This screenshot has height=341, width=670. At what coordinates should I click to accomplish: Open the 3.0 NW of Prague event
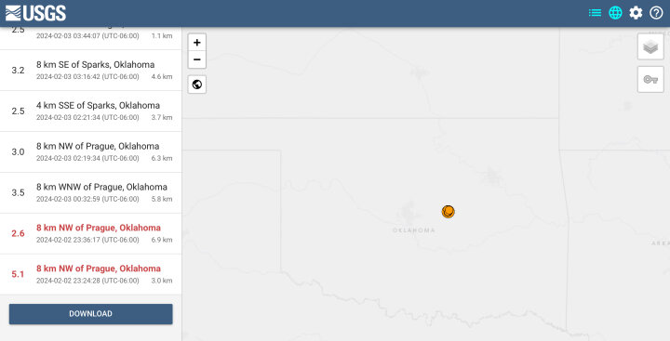tap(90, 152)
